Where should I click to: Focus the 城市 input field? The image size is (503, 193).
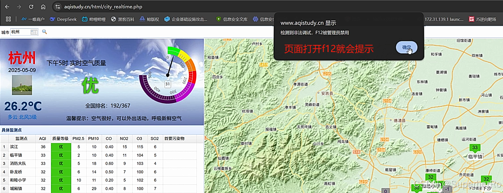coord(21,32)
